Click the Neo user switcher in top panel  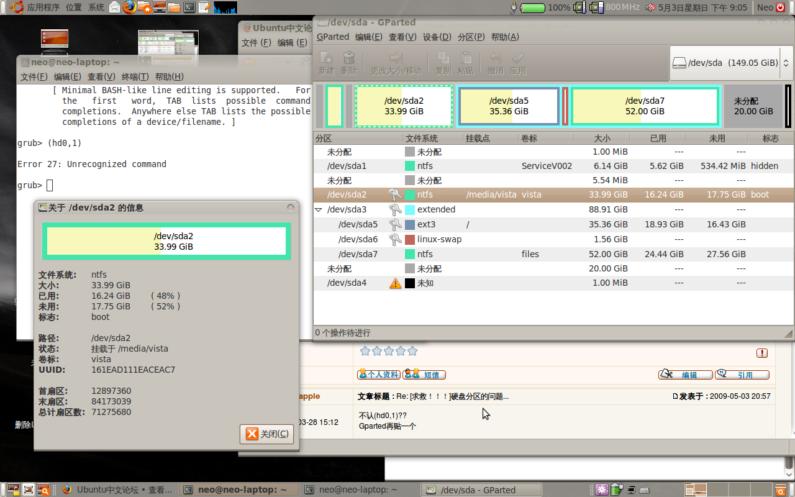coord(765,7)
